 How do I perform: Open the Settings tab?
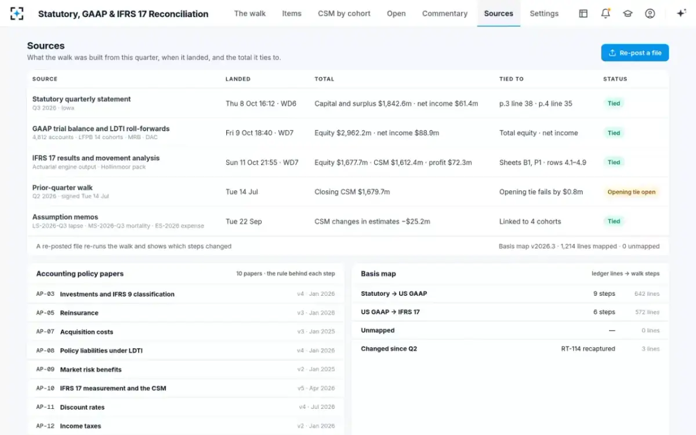[544, 13]
